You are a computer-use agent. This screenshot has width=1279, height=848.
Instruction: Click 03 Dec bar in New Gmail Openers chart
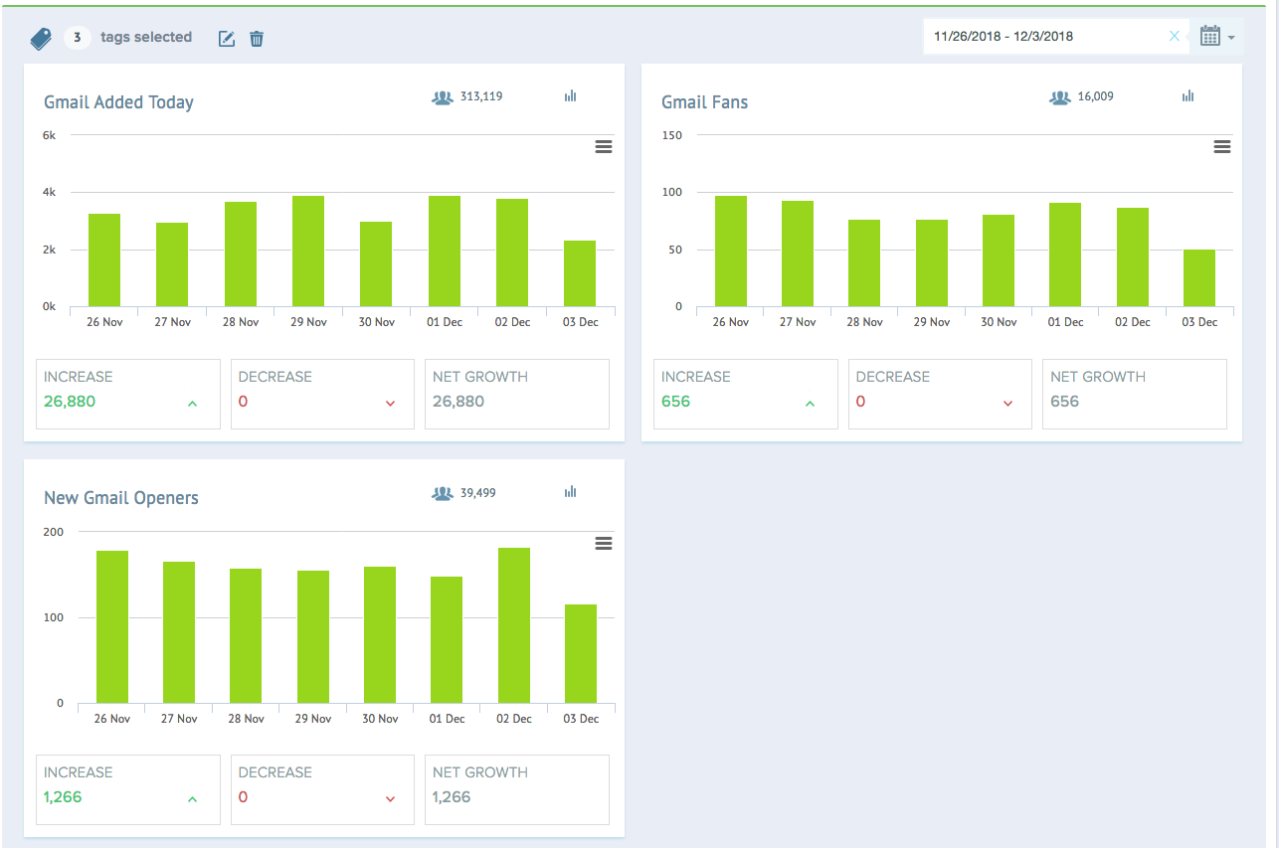click(x=581, y=654)
